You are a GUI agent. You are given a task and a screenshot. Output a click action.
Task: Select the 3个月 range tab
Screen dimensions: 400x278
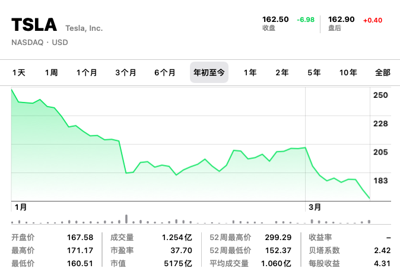click(x=125, y=73)
